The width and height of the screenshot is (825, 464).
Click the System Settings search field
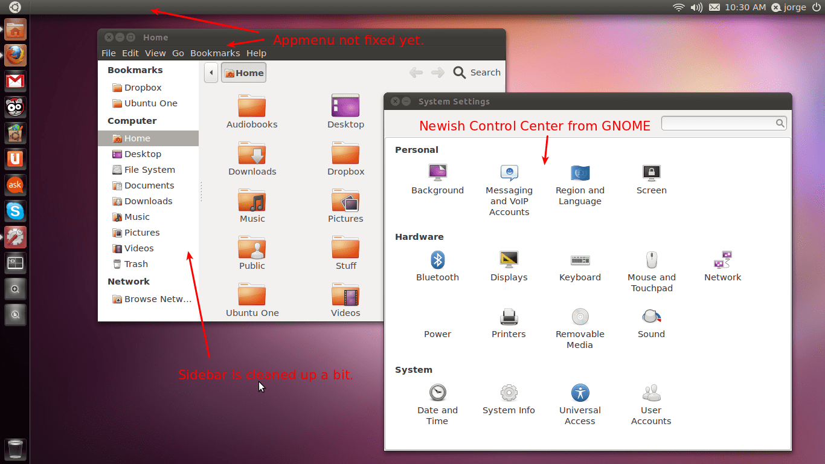[x=724, y=123]
